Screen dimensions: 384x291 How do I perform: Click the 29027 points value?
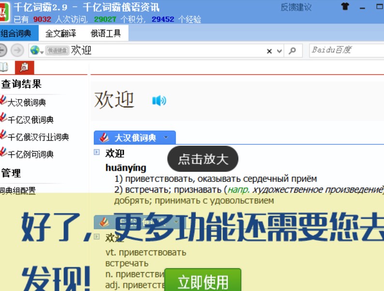coord(105,19)
